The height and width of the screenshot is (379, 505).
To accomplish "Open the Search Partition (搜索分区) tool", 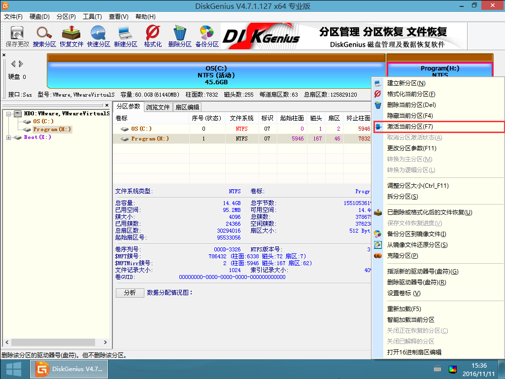I will [44, 36].
